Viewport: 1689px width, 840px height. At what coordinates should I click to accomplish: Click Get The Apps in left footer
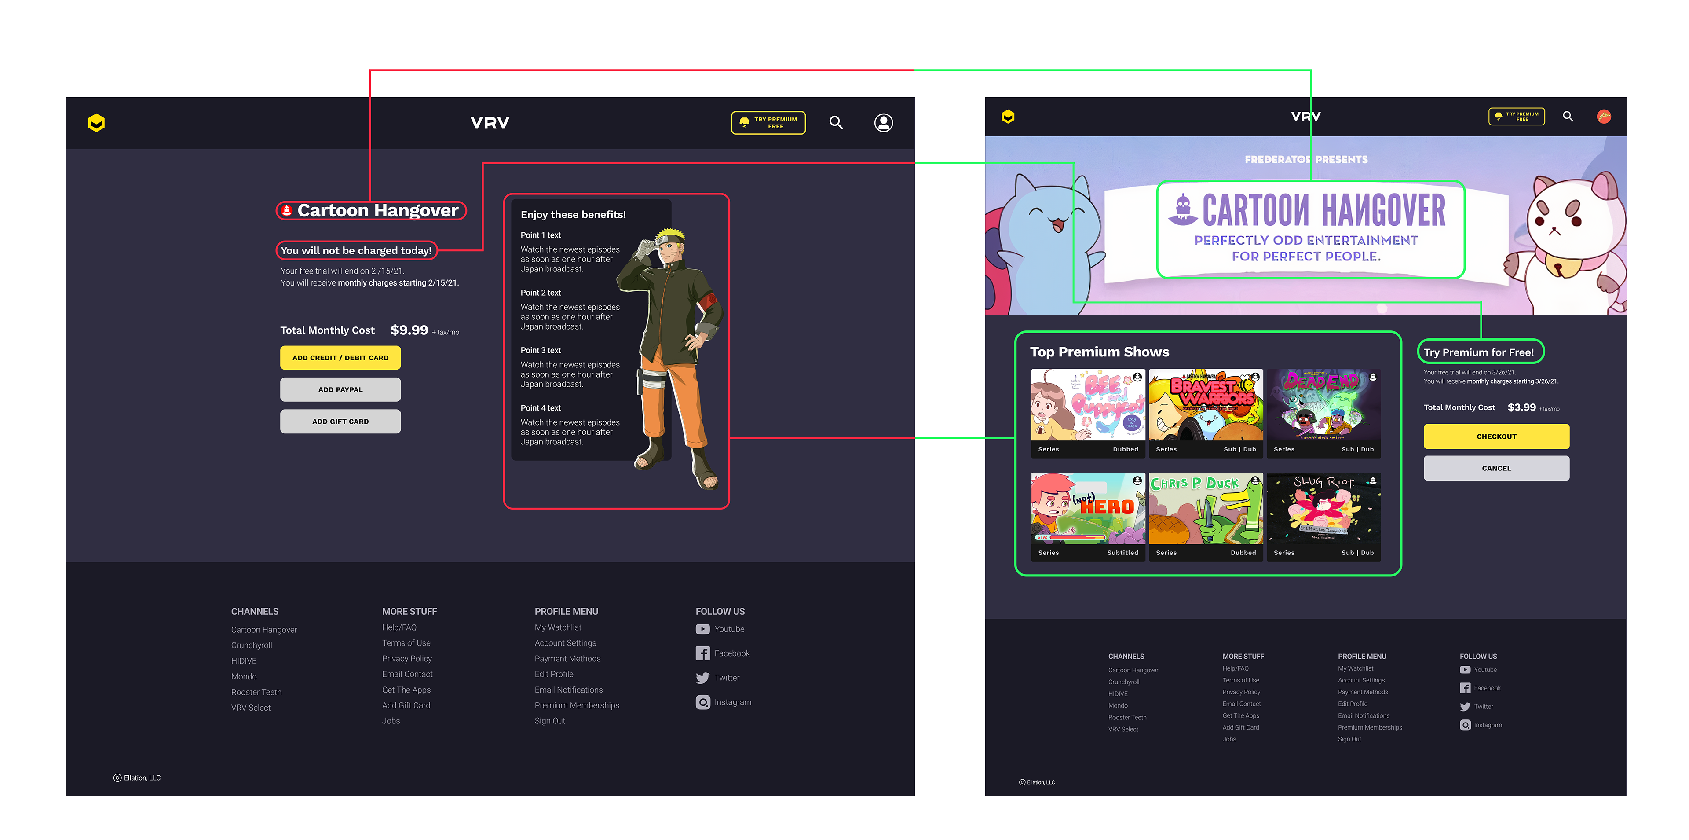(406, 690)
